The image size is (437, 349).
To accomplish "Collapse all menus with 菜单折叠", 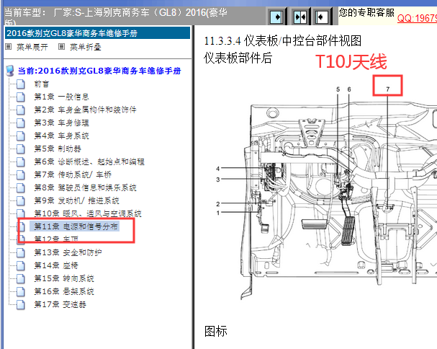I will coord(85,47).
